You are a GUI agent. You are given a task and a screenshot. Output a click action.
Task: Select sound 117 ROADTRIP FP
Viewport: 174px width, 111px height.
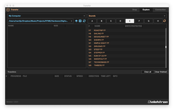(x=127, y=30)
